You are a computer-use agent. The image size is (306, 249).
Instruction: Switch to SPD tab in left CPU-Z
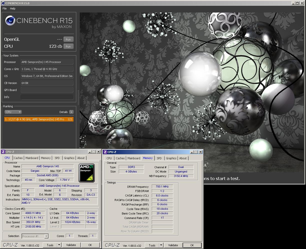(x=57, y=158)
